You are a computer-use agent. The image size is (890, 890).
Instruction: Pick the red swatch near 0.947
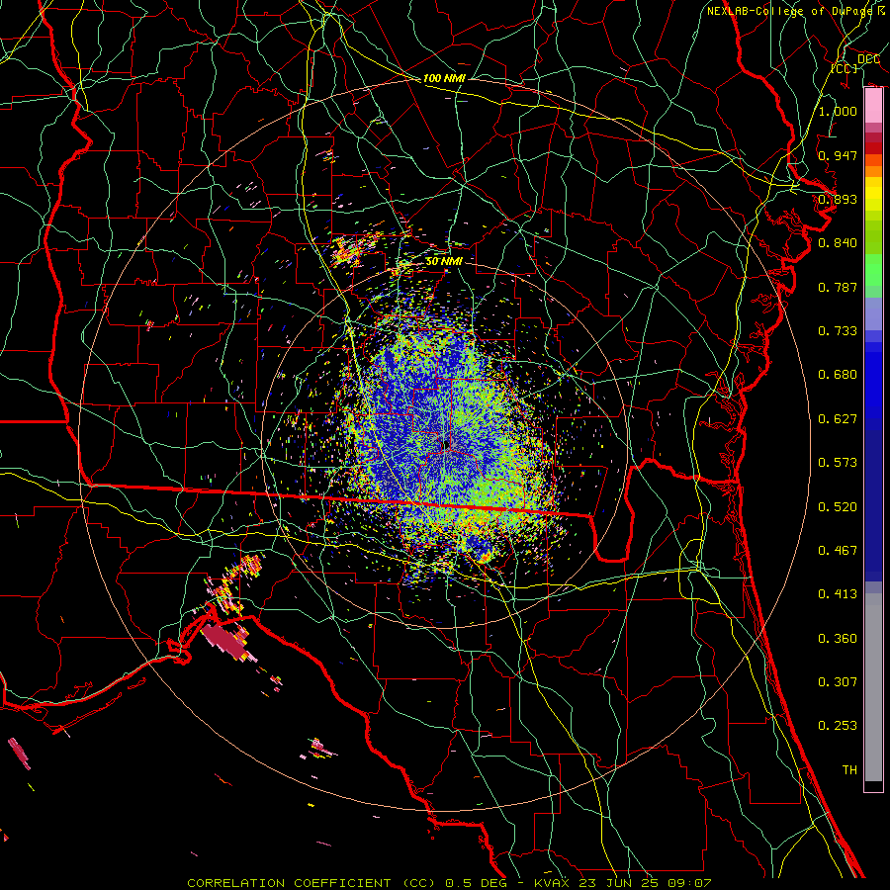873,148
